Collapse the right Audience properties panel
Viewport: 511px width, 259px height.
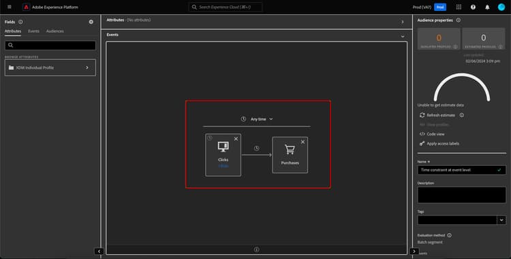414,252
